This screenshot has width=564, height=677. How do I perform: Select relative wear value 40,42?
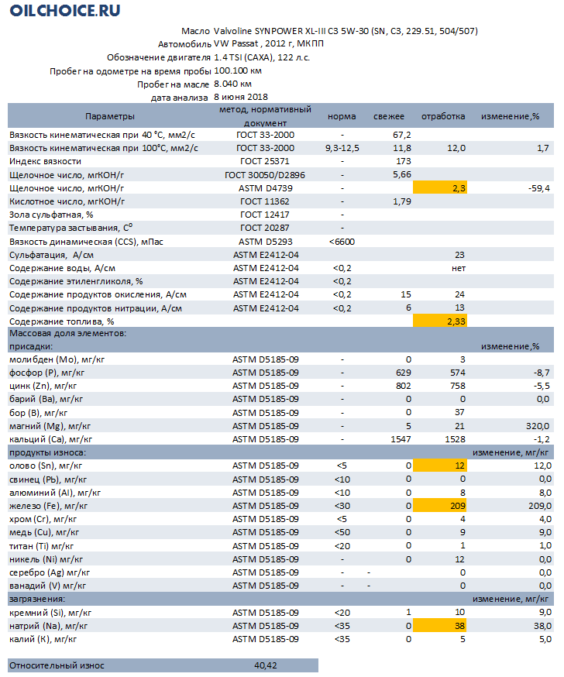(265, 665)
